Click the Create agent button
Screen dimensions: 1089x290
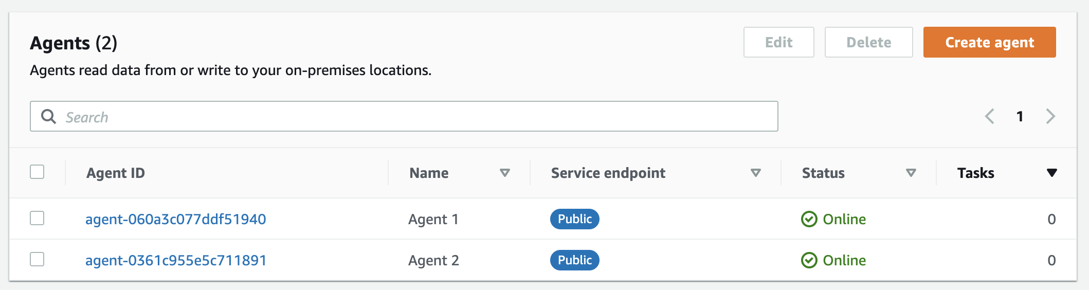click(990, 42)
